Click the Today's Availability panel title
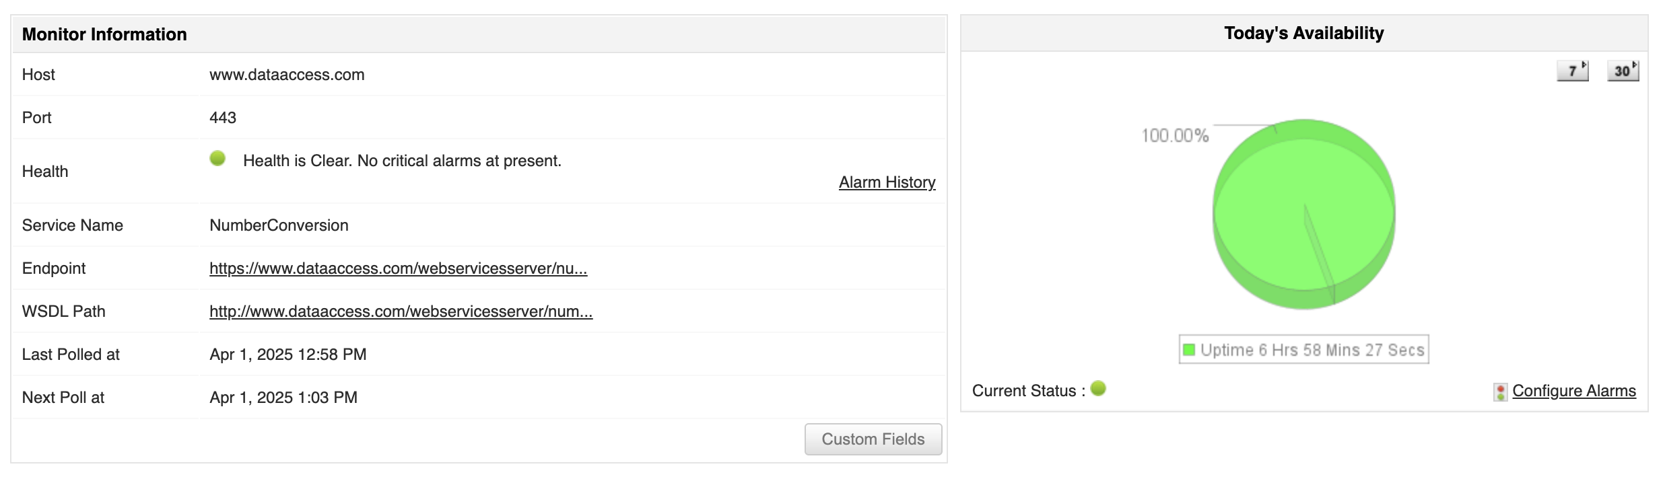The image size is (1663, 483). 1303,33
